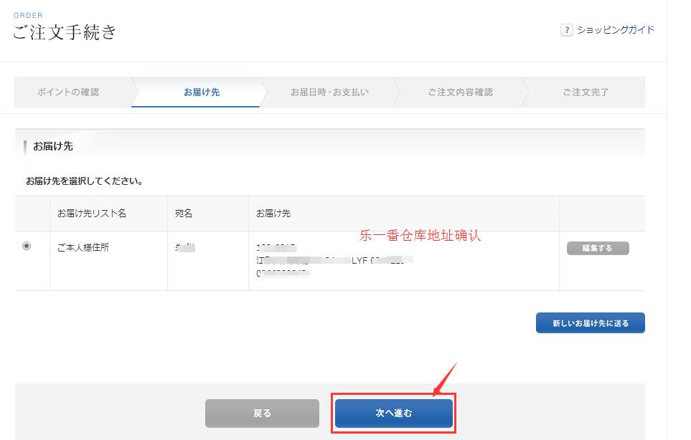Click the お届け先 section title bar
The width and height of the screenshot is (691, 440).
(53, 146)
